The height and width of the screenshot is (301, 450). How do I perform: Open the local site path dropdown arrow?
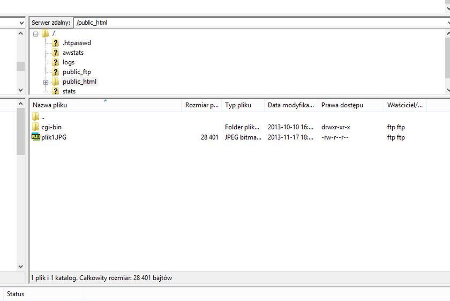pyautogui.click(x=21, y=23)
